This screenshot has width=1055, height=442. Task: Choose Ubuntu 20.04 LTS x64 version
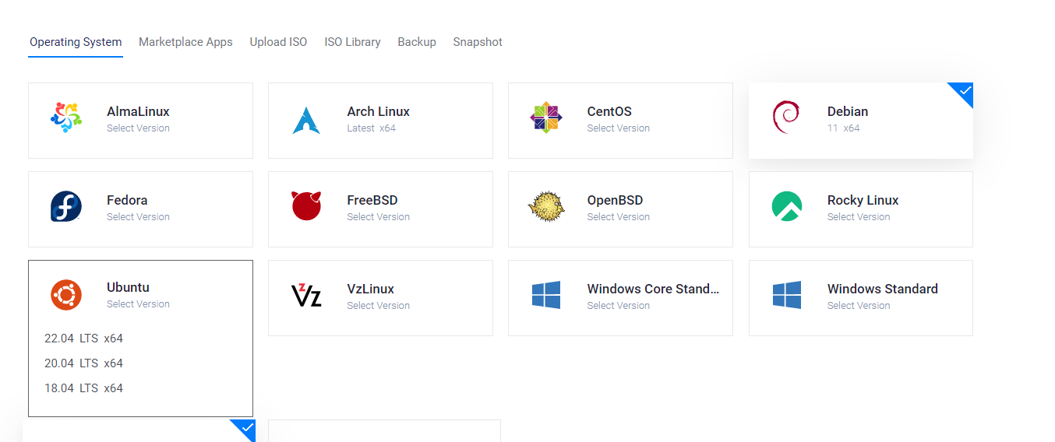pyautogui.click(x=83, y=363)
